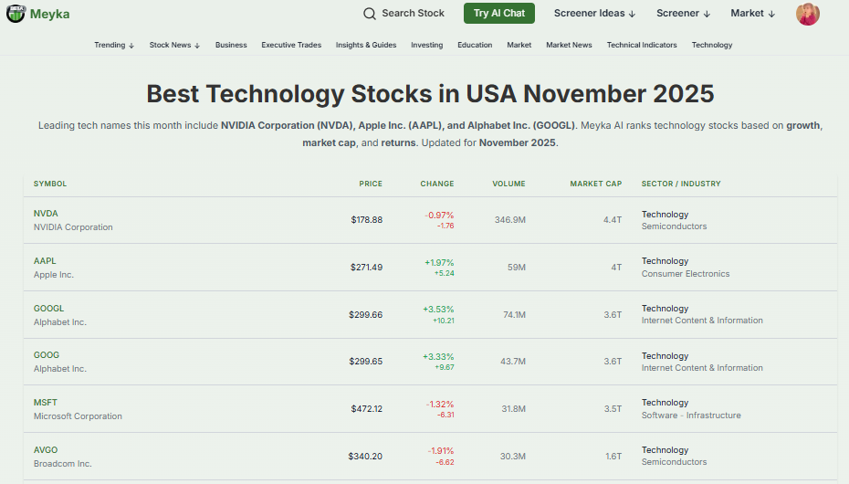This screenshot has height=484, width=849.
Task: Expand the Screener dropdown in header
Action: 683,14
